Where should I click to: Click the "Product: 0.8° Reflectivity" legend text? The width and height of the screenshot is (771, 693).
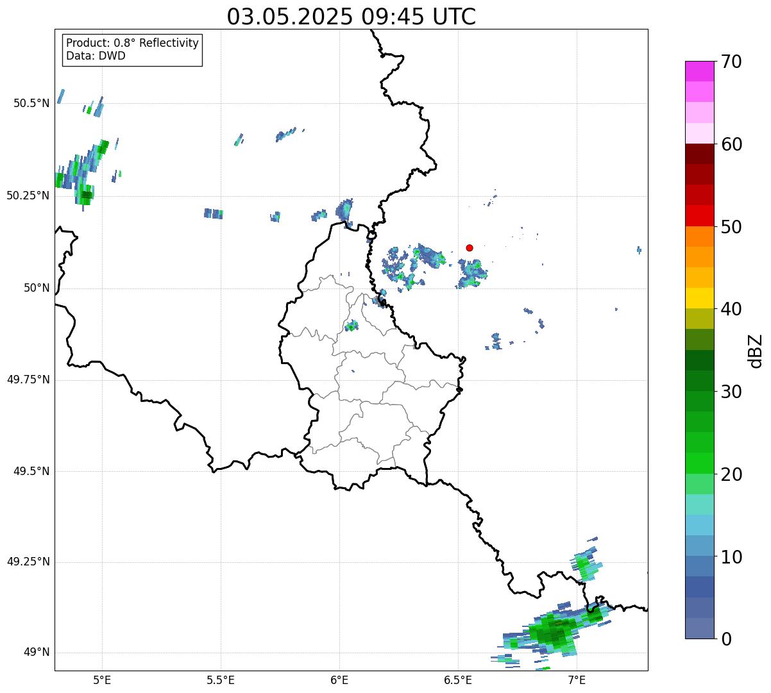[133, 43]
